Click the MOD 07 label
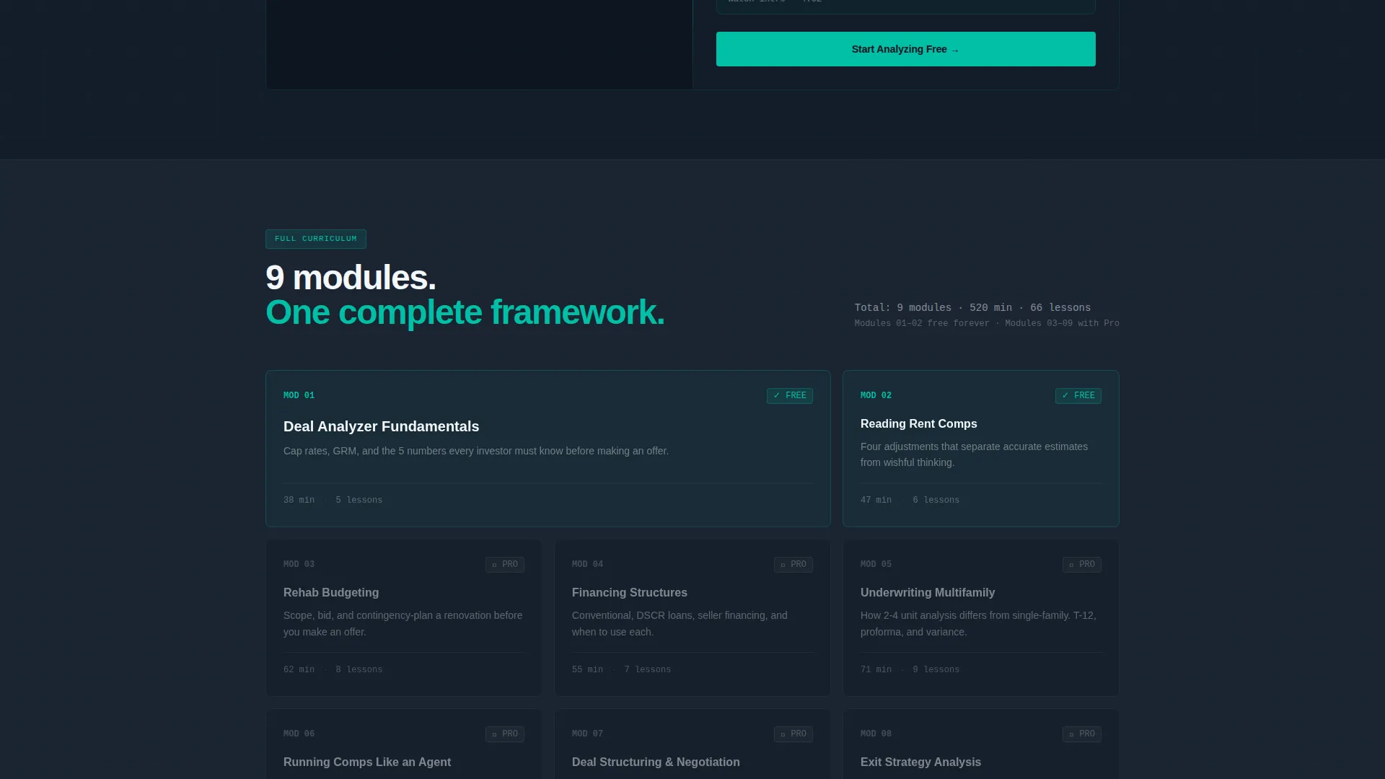1385x779 pixels. 587,734
